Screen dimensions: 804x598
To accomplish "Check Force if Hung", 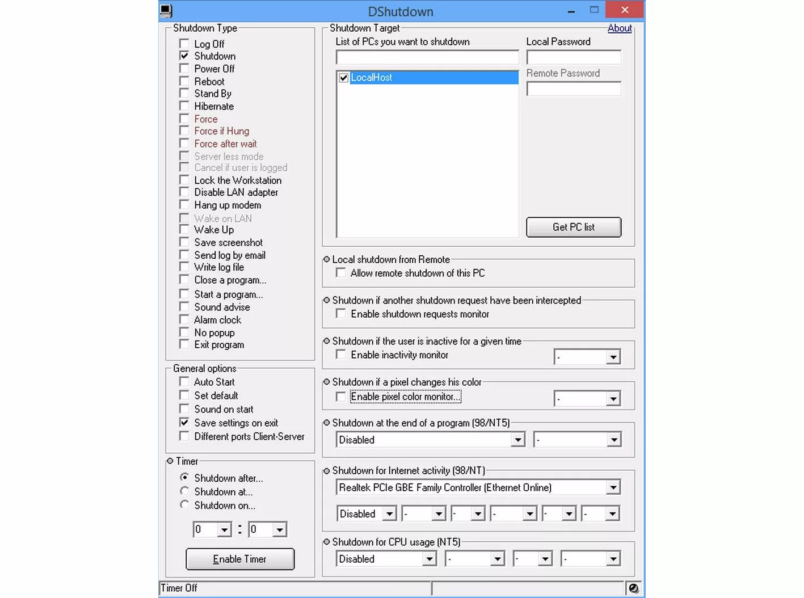I will (x=184, y=130).
